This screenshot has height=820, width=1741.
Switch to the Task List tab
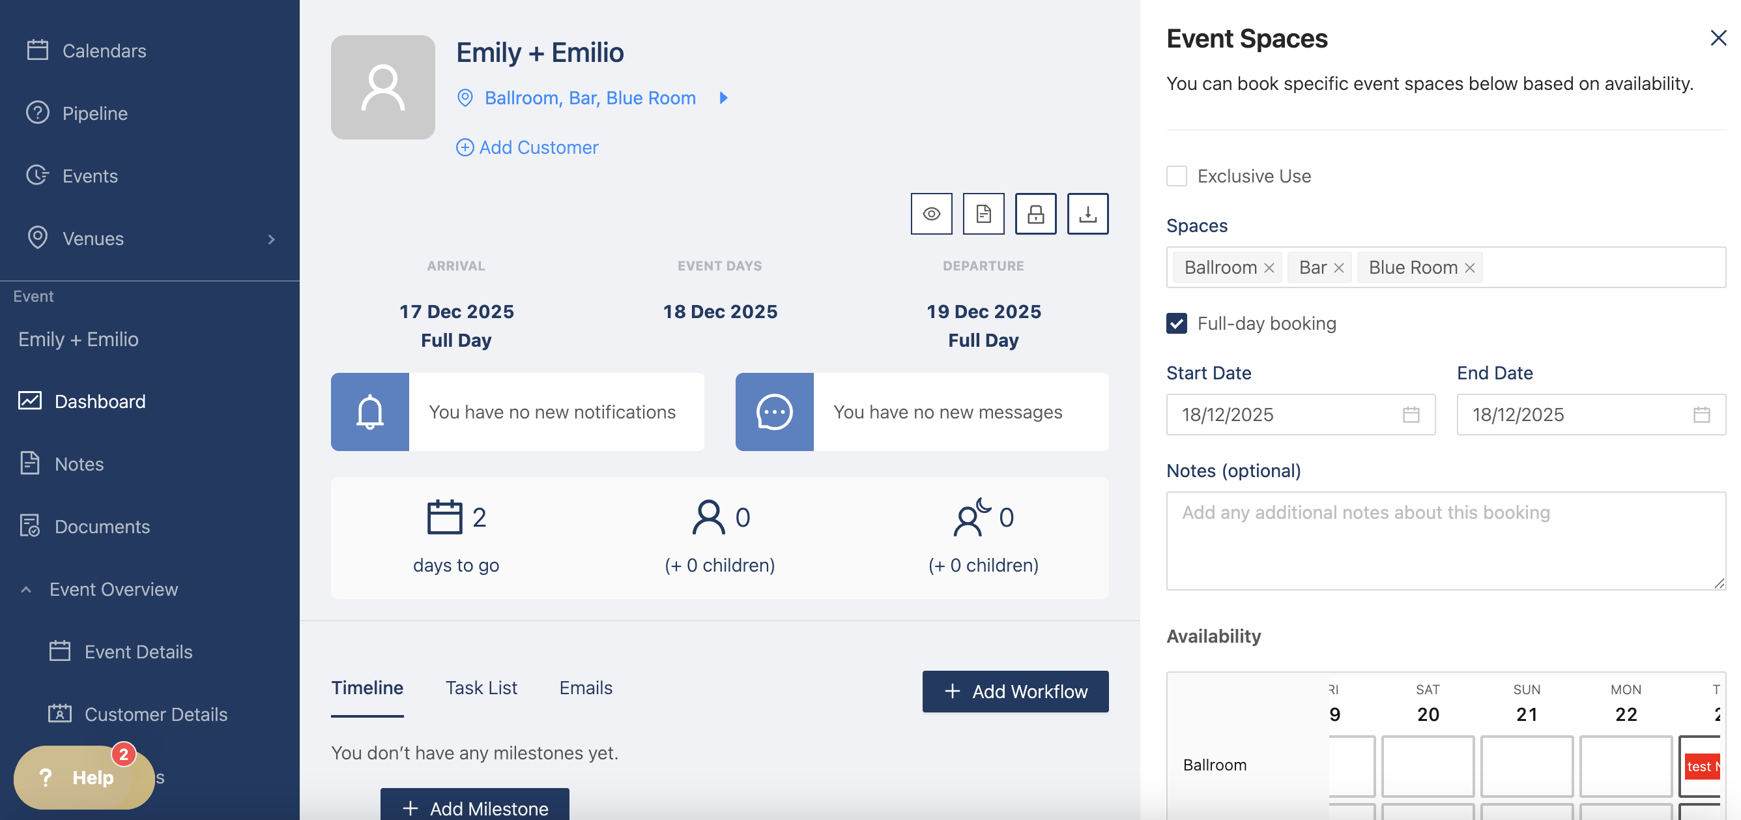(x=480, y=688)
